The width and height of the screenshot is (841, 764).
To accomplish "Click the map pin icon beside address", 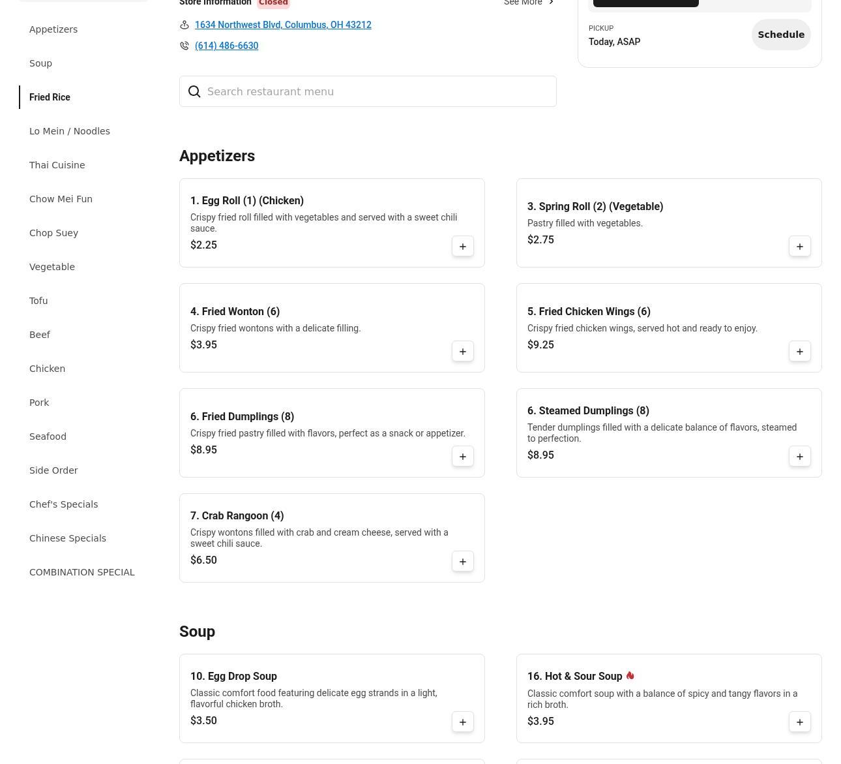I will pos(184,25).
